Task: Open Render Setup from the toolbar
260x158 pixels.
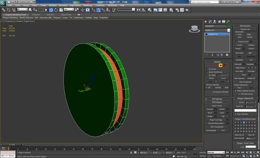Action: click(177, 10)
